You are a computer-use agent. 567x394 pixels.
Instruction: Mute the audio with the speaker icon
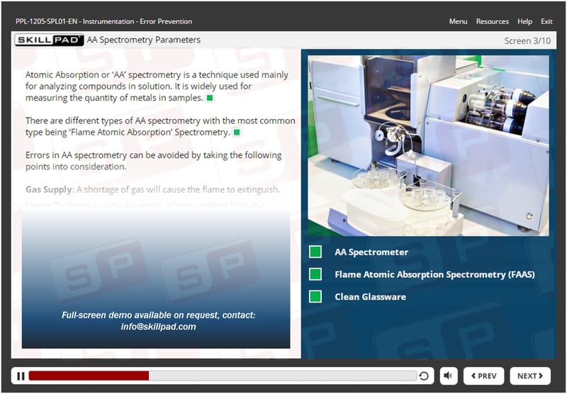tap(449, 376)
